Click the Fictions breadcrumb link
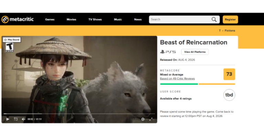Screen dimensions: 264x138 coord(230,31)
